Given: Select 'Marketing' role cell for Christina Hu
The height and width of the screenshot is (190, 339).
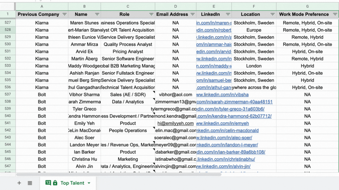Looking at the screenshot, I should click(x=128, y=159).
